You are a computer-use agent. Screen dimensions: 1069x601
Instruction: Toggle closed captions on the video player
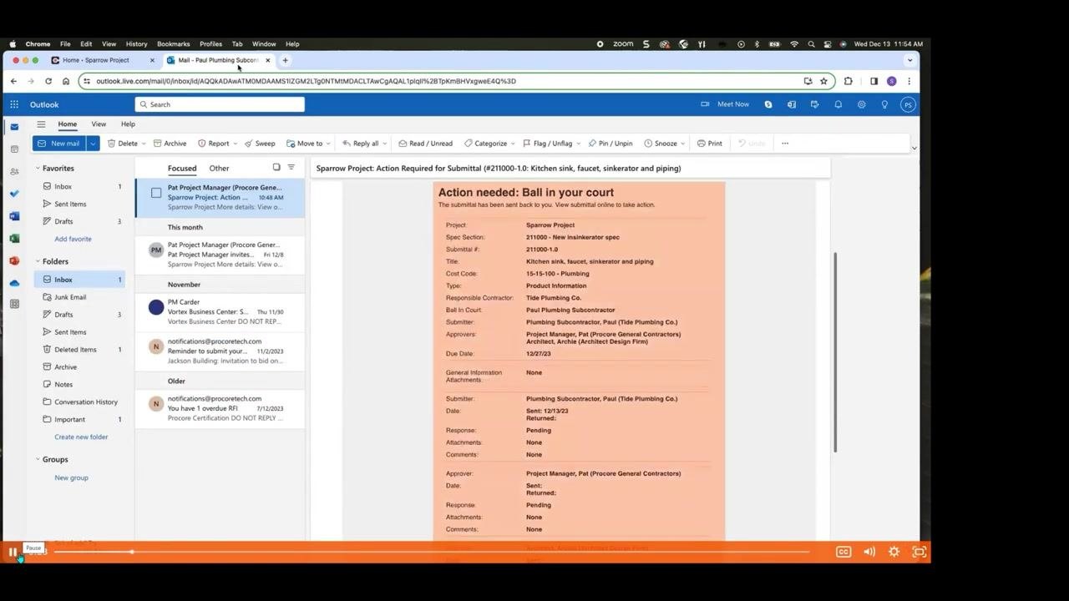click(x=844, y=552)
